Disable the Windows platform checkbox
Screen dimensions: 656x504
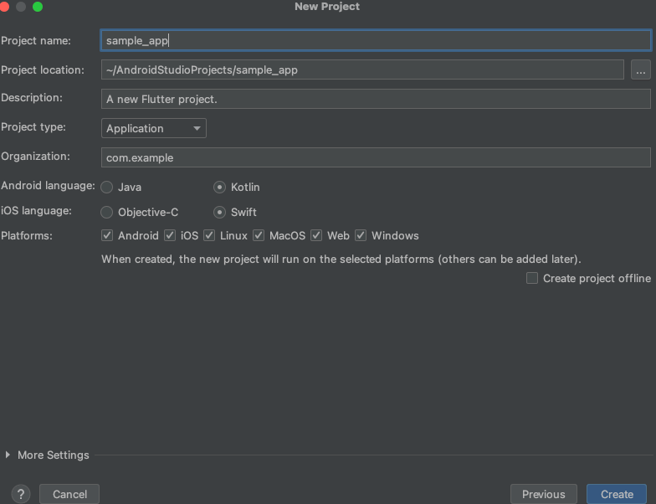pos(361,235)
